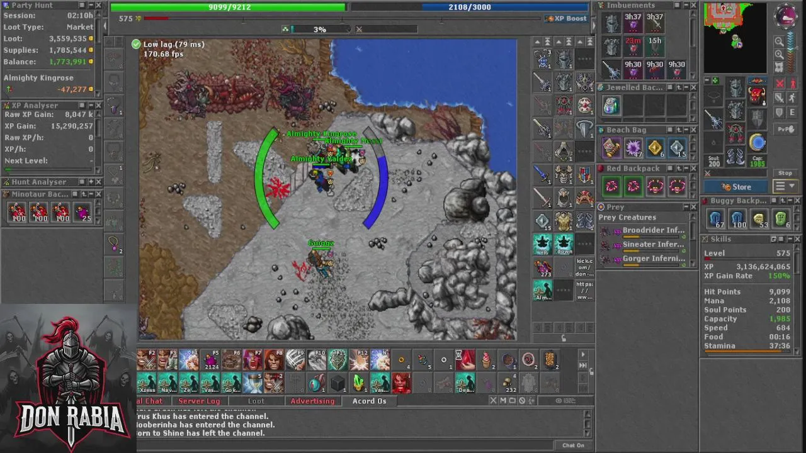Viewport: 806px width, 453px height.
Task: Open Party Hunt panel menu
Action: coord(82,5)
